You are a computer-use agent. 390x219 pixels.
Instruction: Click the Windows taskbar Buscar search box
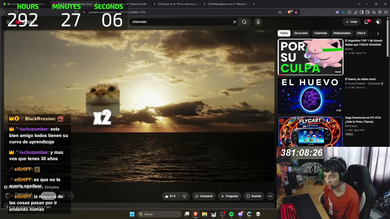coord(159,214)
